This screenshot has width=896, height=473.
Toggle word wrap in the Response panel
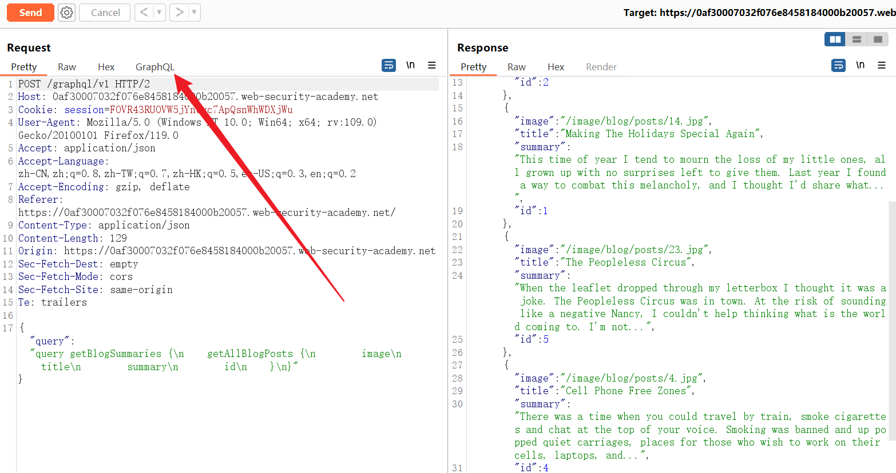pos(838,65)
